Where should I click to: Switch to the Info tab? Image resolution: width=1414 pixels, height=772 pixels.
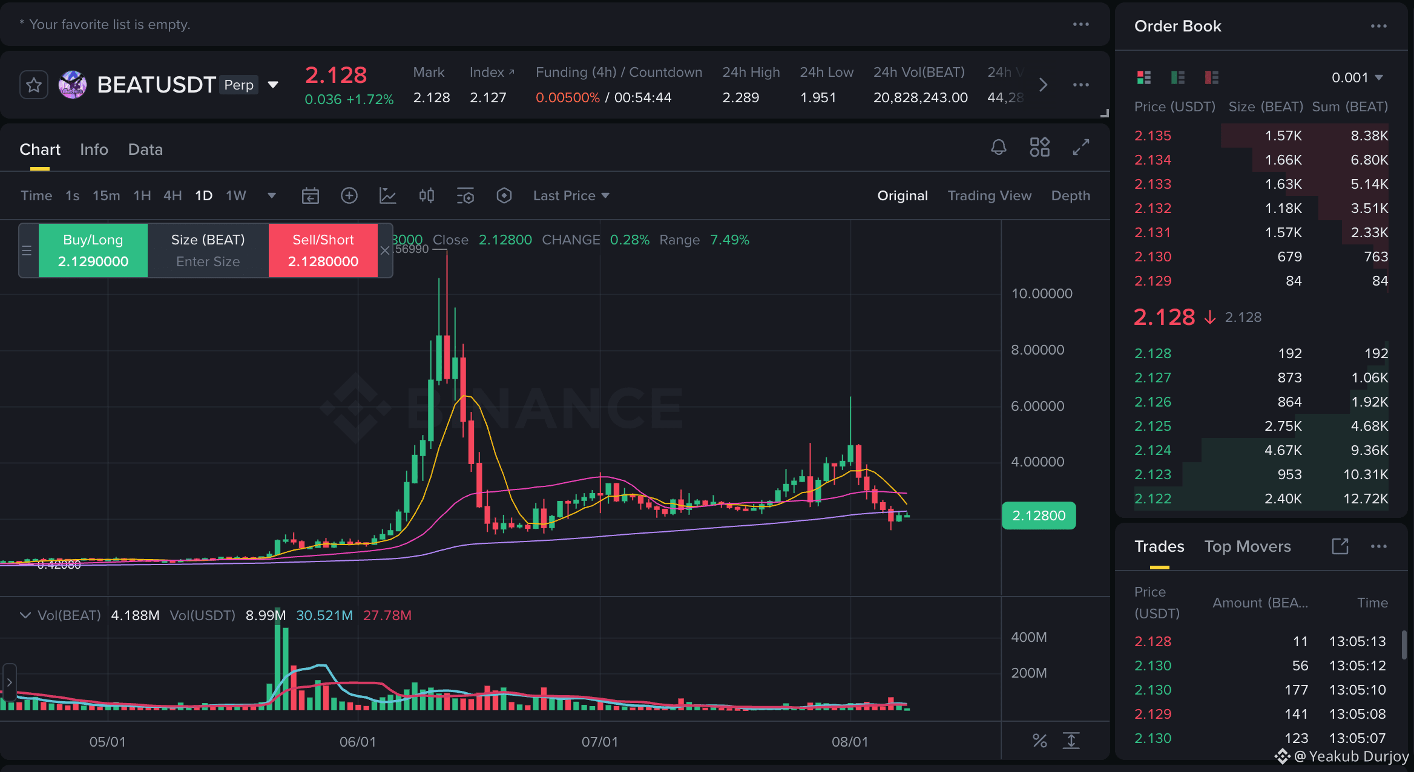click(94, 149)
